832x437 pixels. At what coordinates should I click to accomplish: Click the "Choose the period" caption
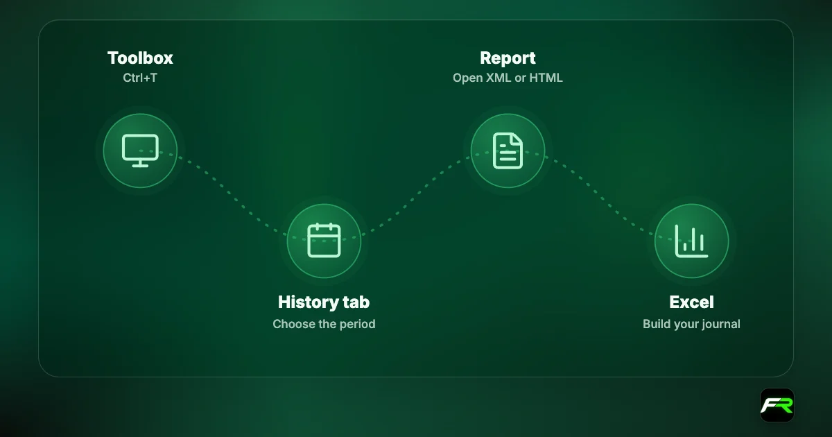click(x=324, y=324)
